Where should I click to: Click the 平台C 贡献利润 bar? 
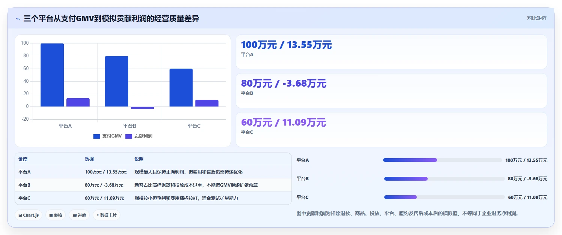tap(207, 103)
